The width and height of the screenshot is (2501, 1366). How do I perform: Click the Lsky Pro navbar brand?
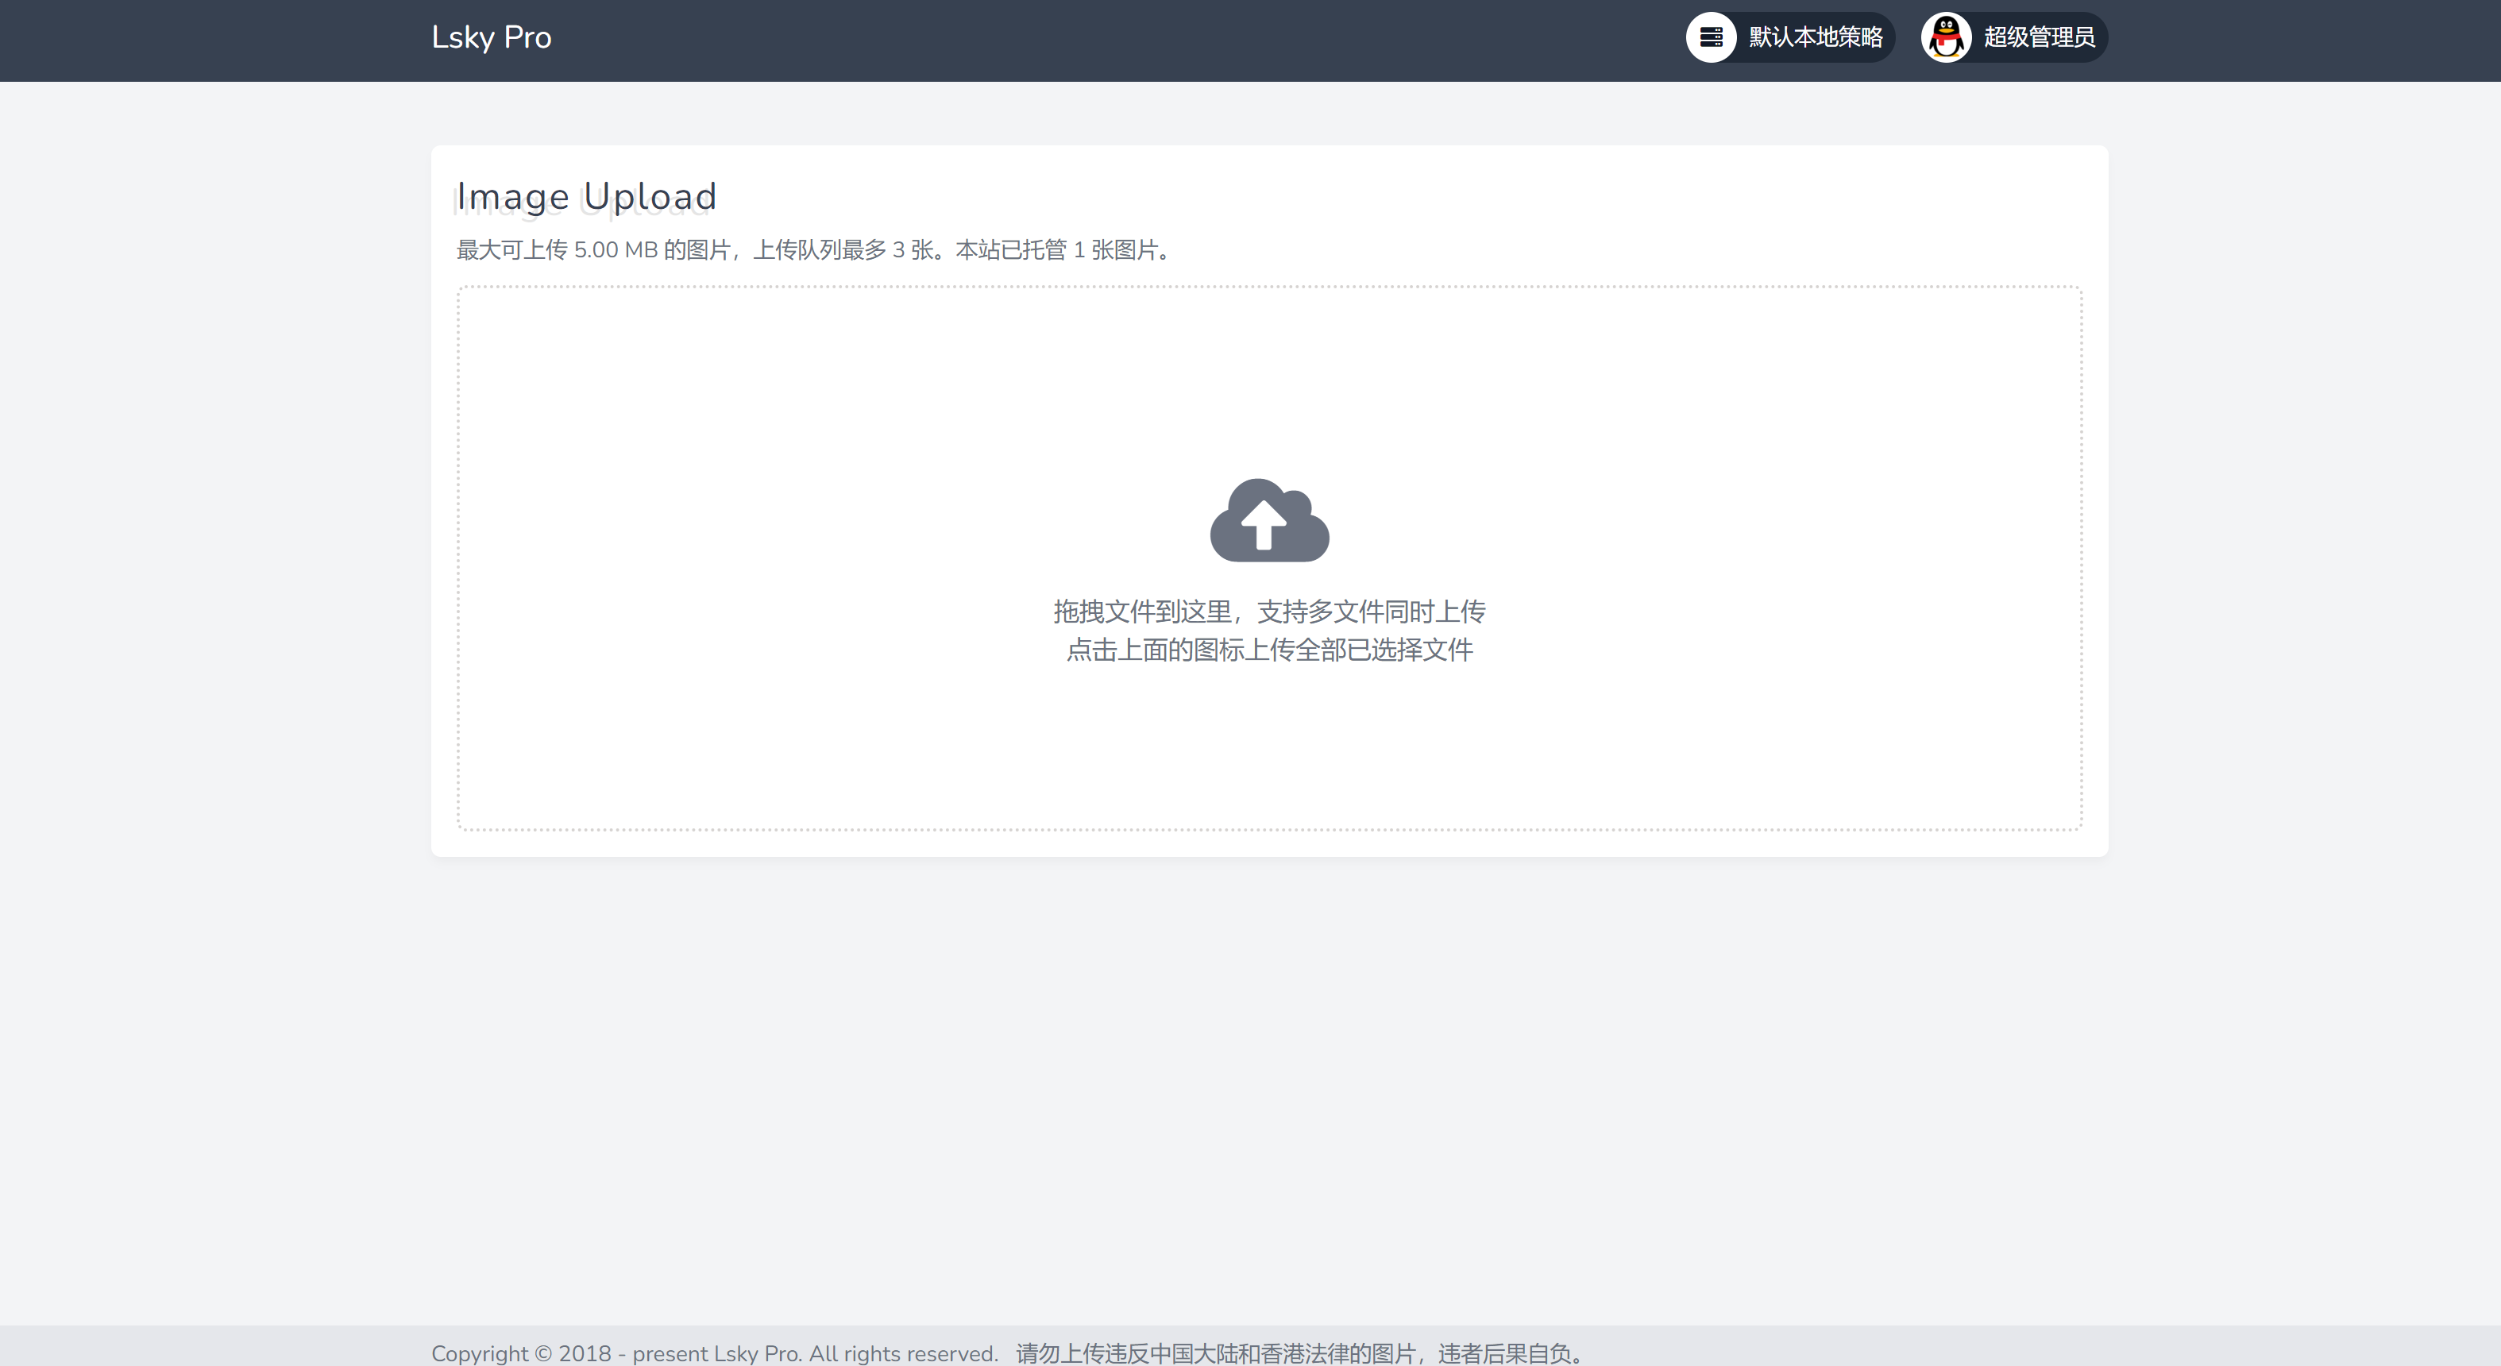[492, 37]
